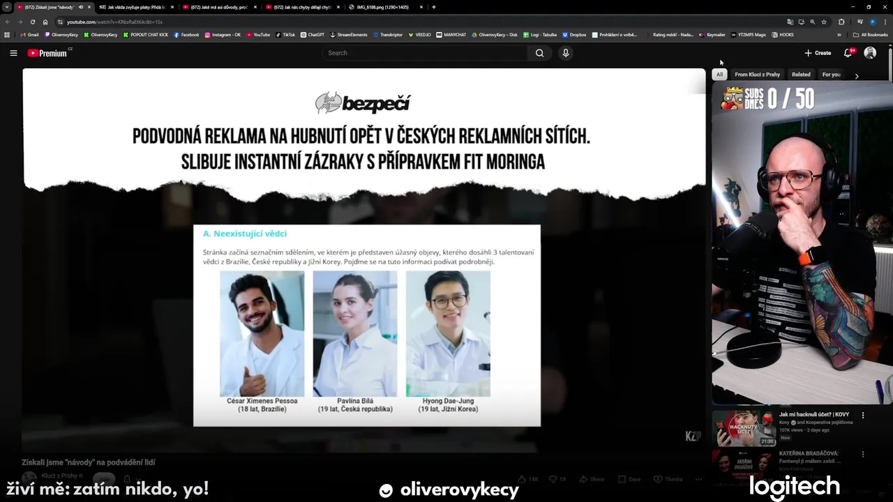
Task: Open the POPOUT CHAT KICK bookmark
Action: (x=146, y=34)
